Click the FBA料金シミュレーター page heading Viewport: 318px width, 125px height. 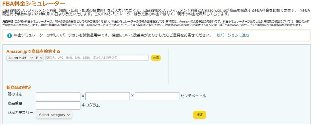click(x=34, y=3)
